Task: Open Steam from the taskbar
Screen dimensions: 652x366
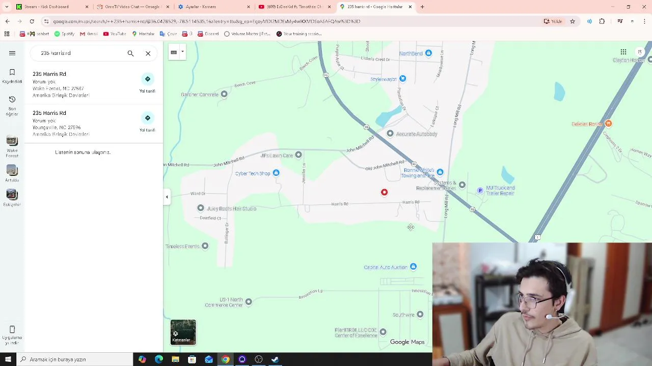Action: [275, 359]
